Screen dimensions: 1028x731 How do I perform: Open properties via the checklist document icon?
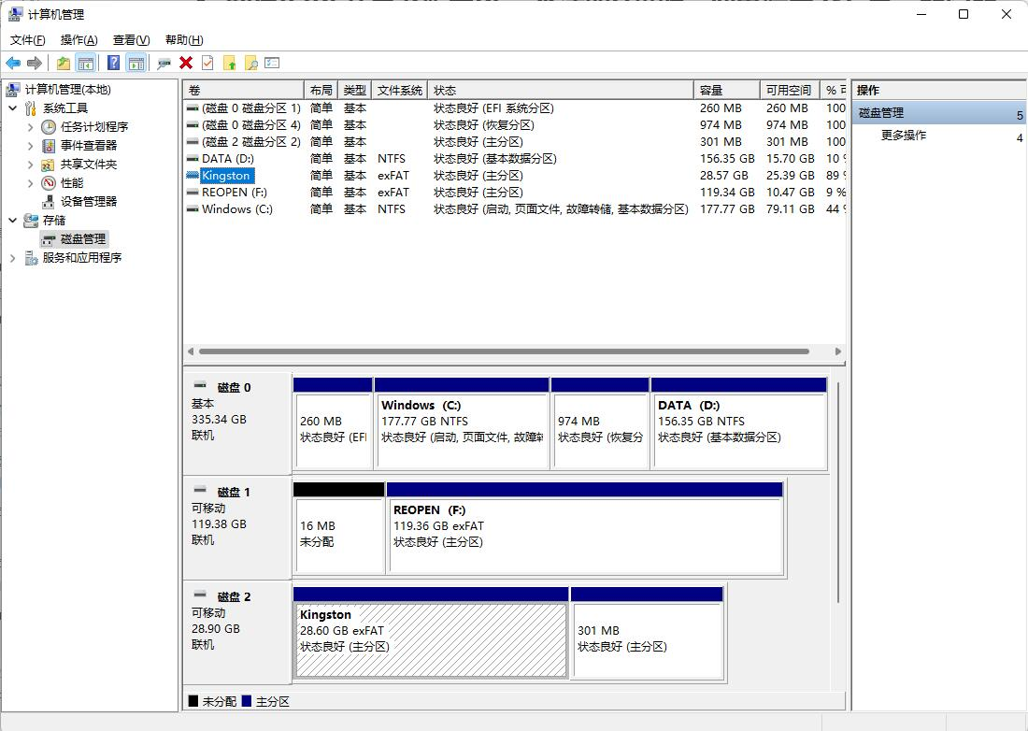point(207,63)
